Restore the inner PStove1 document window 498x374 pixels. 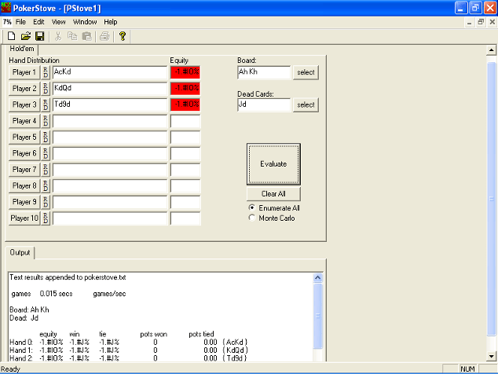pyautogui.click(x=481, y=22)
